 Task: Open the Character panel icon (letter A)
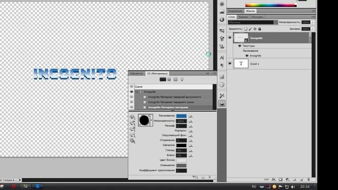222,58
